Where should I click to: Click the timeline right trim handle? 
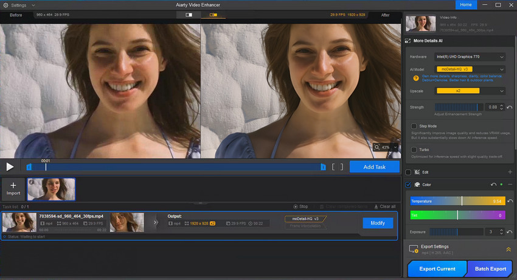(323, 167)
